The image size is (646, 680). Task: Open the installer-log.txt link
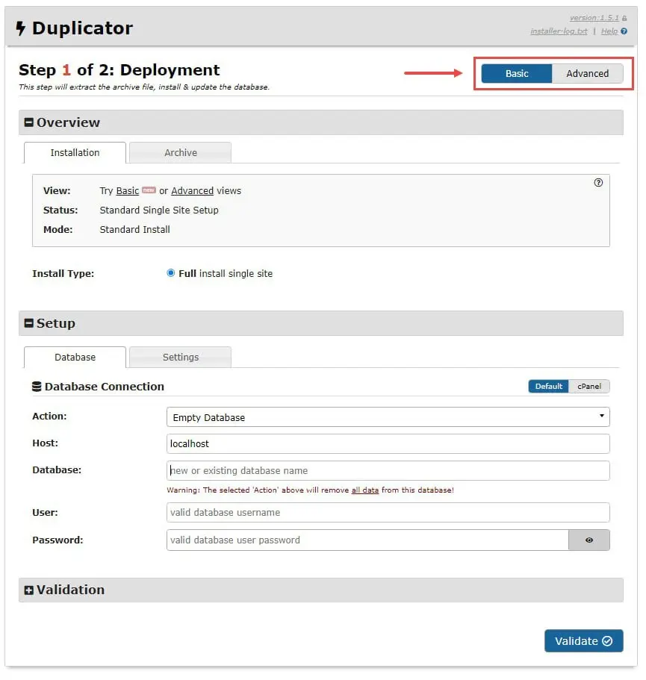(x=559, y=31)
